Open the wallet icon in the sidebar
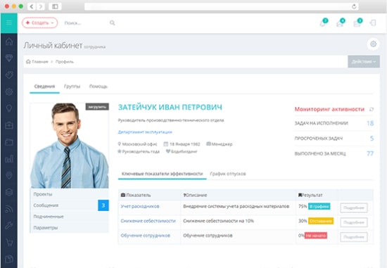The image size is (387, 268). [9, 142]
